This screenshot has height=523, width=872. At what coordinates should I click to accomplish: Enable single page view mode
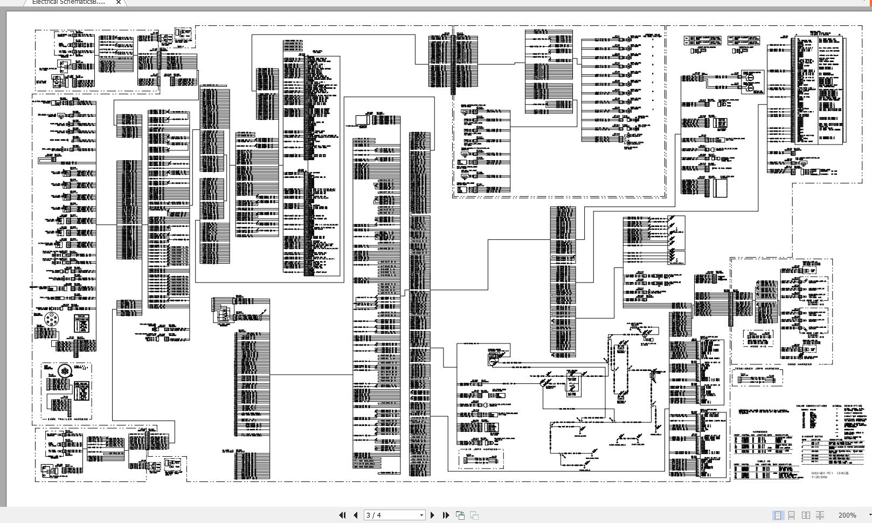pyautogui.click(x=778, y=515)
